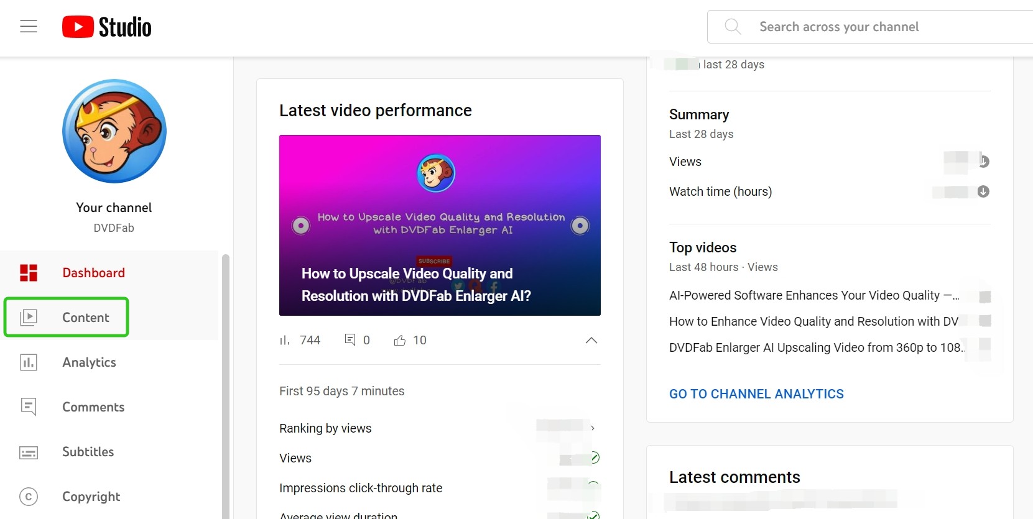Open the hamburger navigation menu
This screenshot has height=519, width=1033.
[x=29, y=26]
